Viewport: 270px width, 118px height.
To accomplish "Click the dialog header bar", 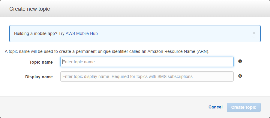I will (x=135, y=9).
